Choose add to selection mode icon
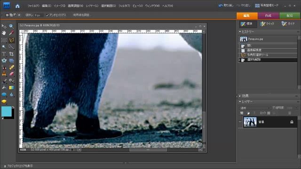This screenshot has height=169, width=301. [11, 15]
